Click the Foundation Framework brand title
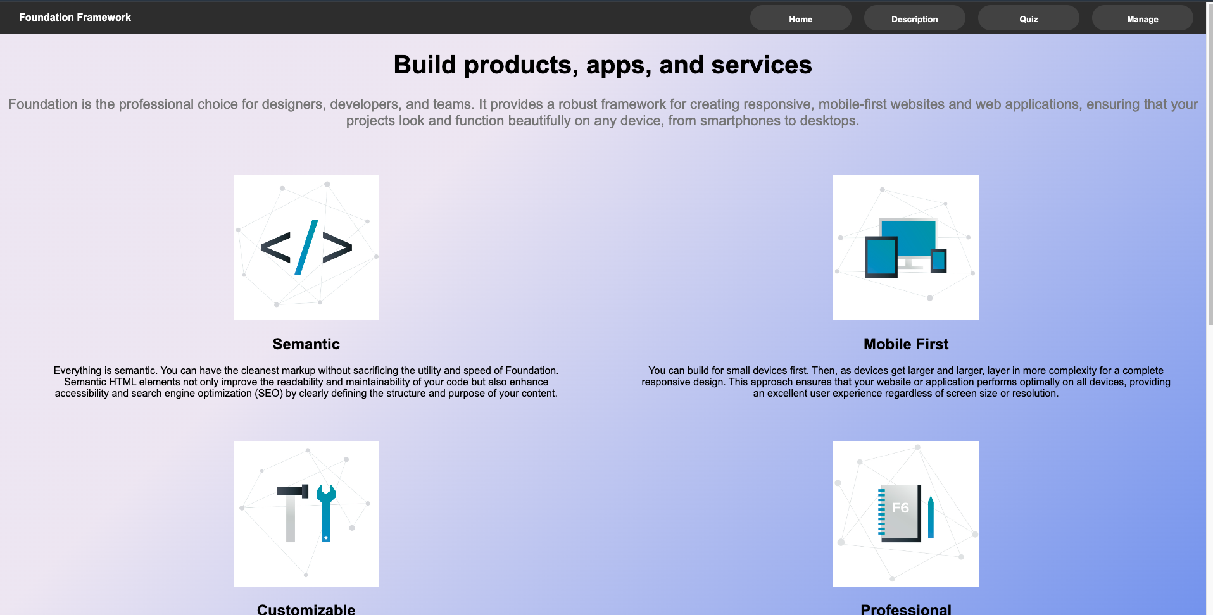Screen dimensions: 1213x615 point(75,17)
